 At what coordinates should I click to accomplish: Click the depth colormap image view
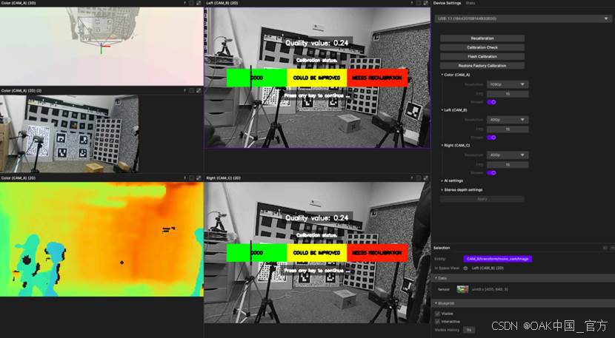coord(102,239)
